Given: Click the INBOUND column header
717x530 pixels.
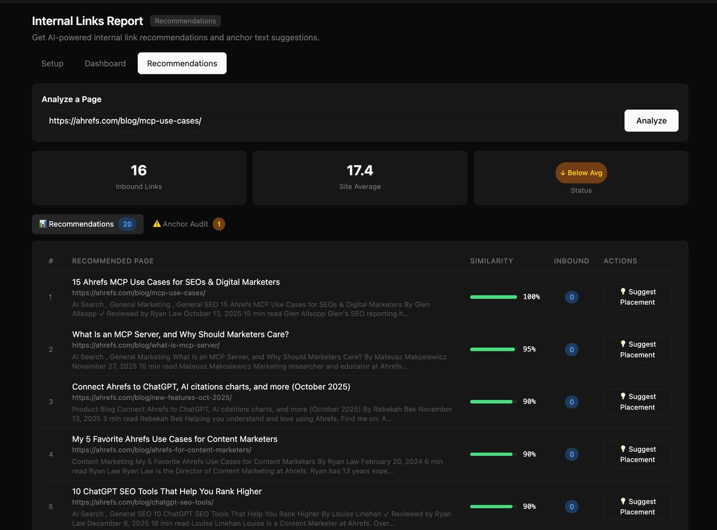Looking at the screenshot, I should 571,261.
